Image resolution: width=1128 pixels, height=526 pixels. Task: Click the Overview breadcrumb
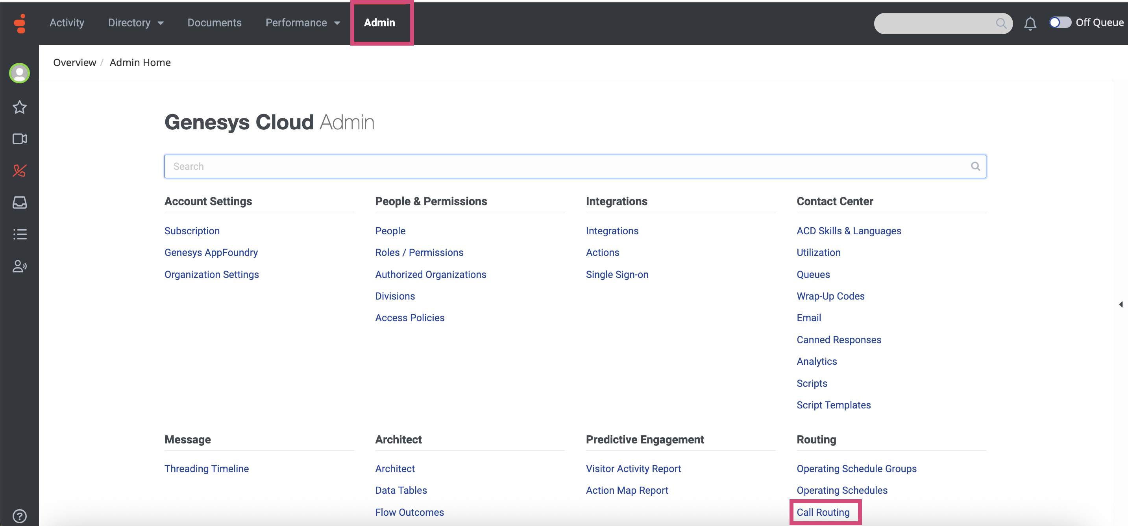(x=74, y=63)
